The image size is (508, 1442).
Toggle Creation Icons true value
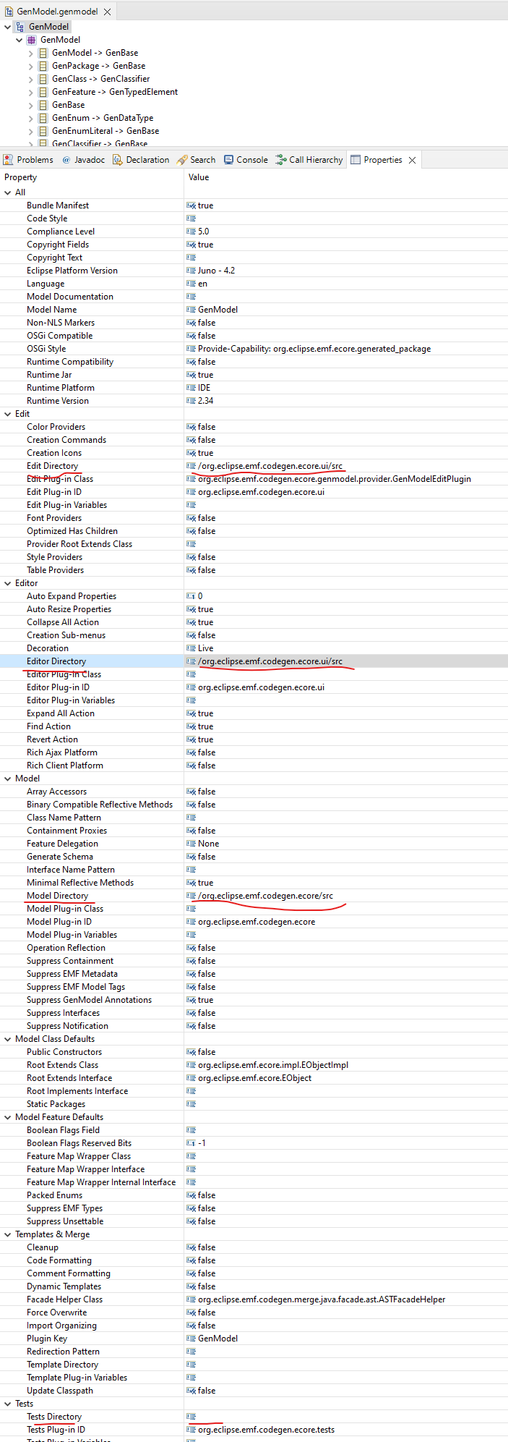[205, 453]
